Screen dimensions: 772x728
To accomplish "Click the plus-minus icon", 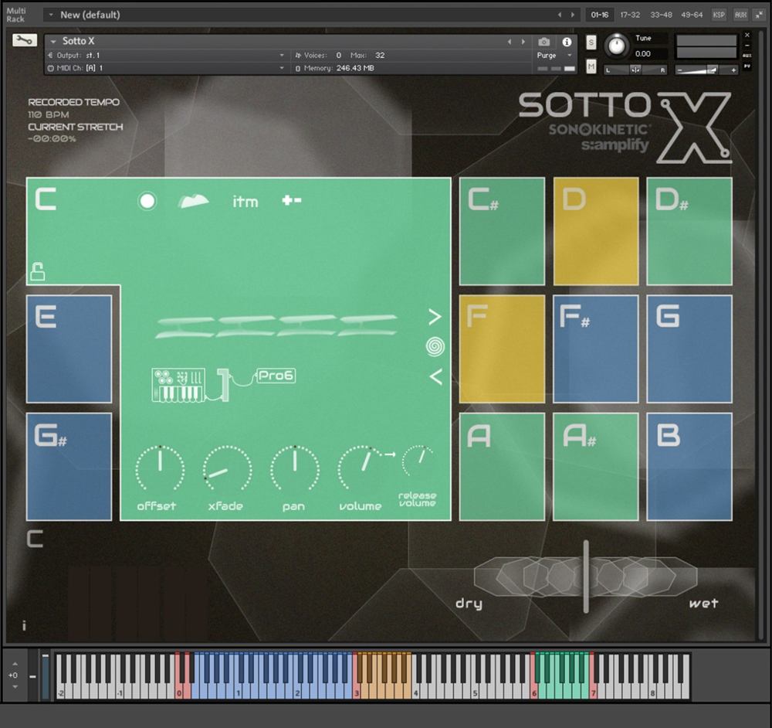I will click(x=292, y=200).
